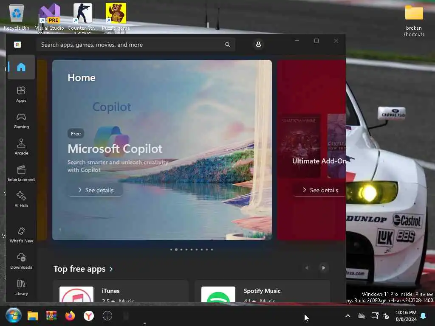Open the Spotify Music app card
This screenshot has width=435, height=326.
click(263, 291)
